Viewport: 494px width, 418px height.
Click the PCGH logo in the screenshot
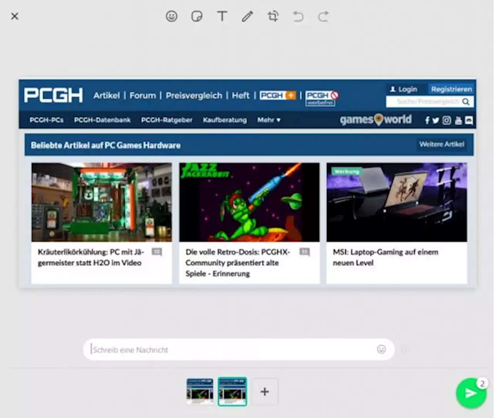[53, 95]
